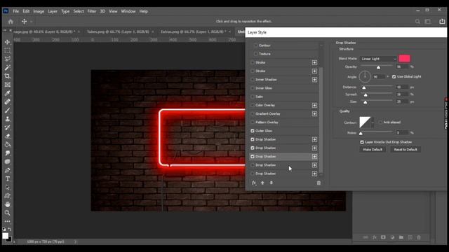
Task: Select the Eraser tool
Action: tap(8, 136)
